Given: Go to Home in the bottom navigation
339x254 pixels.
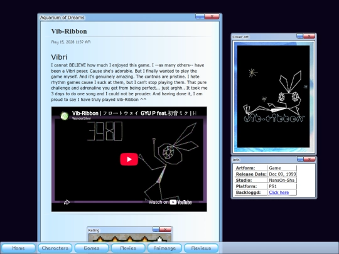Looking at the screenshot, I should 18,248.
